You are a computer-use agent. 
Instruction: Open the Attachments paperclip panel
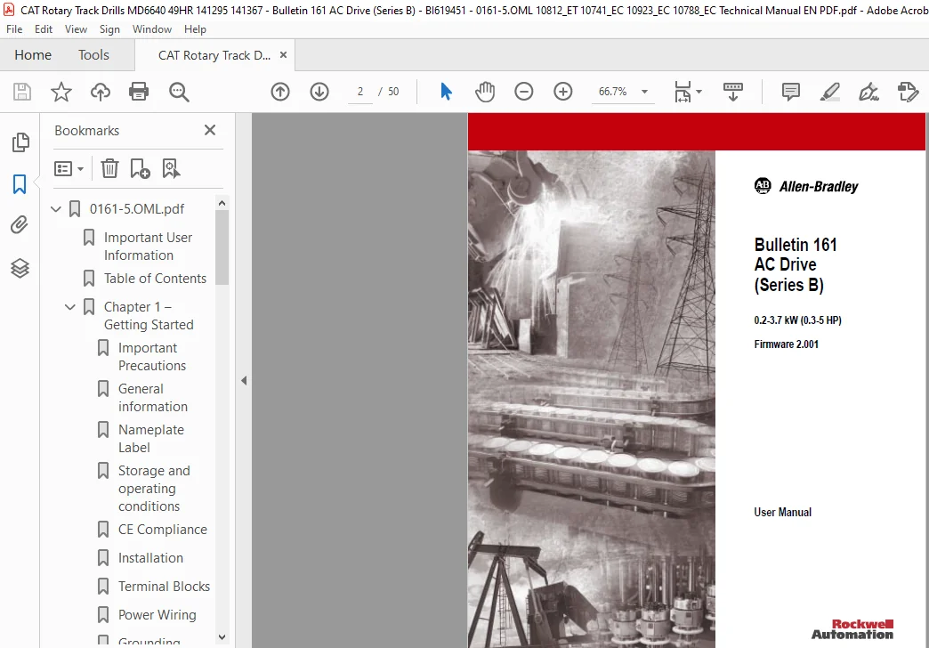pos(20,225)
